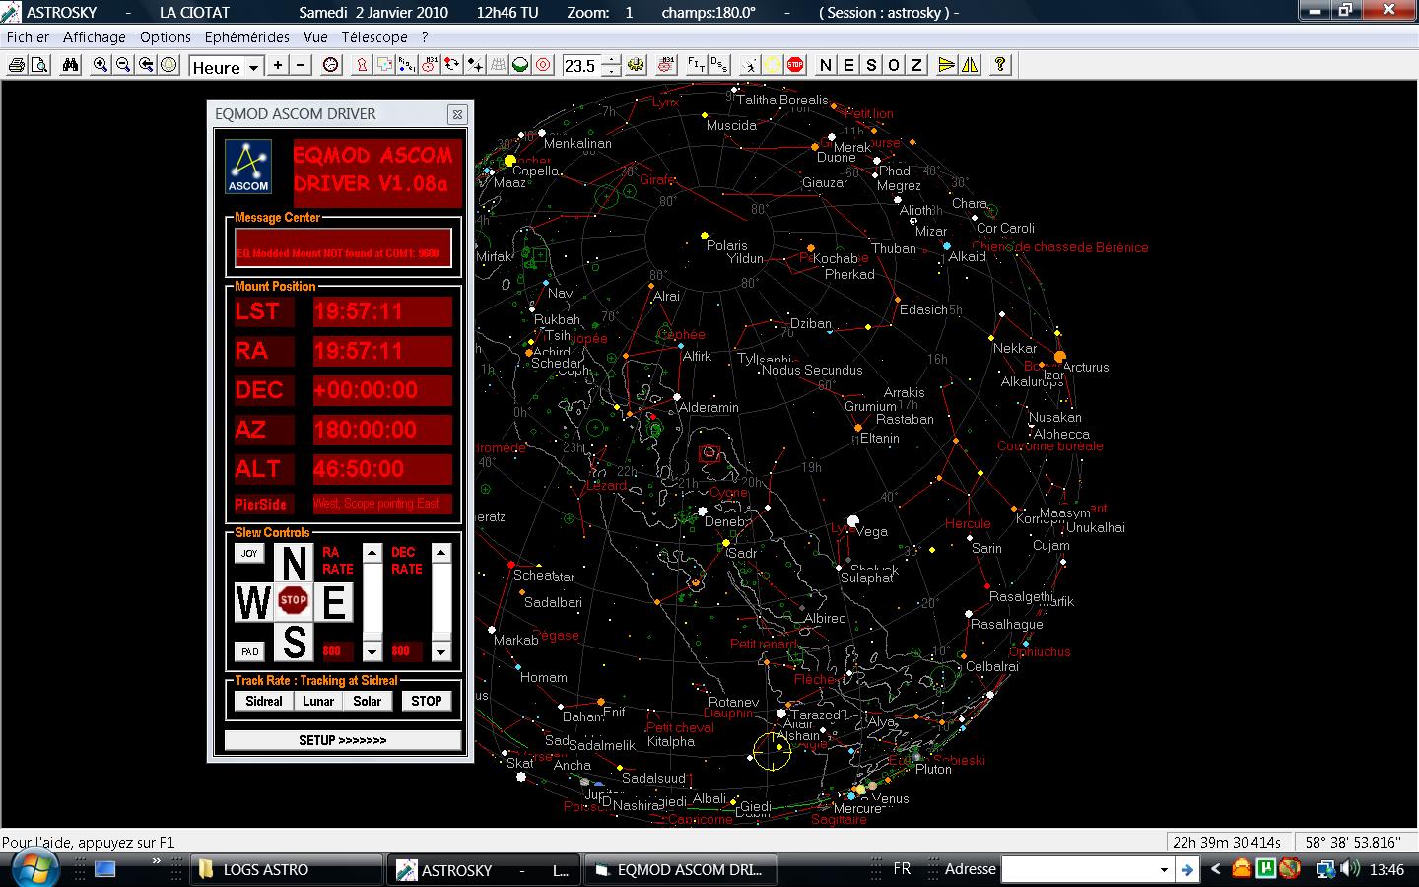Click the FIT toolbar button
Screen dimensions: 1419x887
click(696, 65)
